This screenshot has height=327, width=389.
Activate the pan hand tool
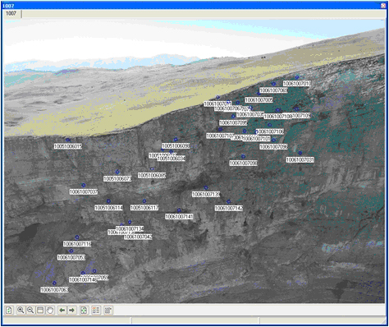(50, 311)
